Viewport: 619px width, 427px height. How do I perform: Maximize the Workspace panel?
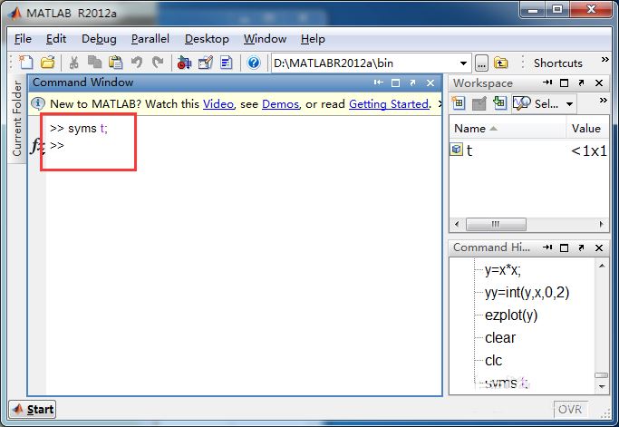(564, 82)
